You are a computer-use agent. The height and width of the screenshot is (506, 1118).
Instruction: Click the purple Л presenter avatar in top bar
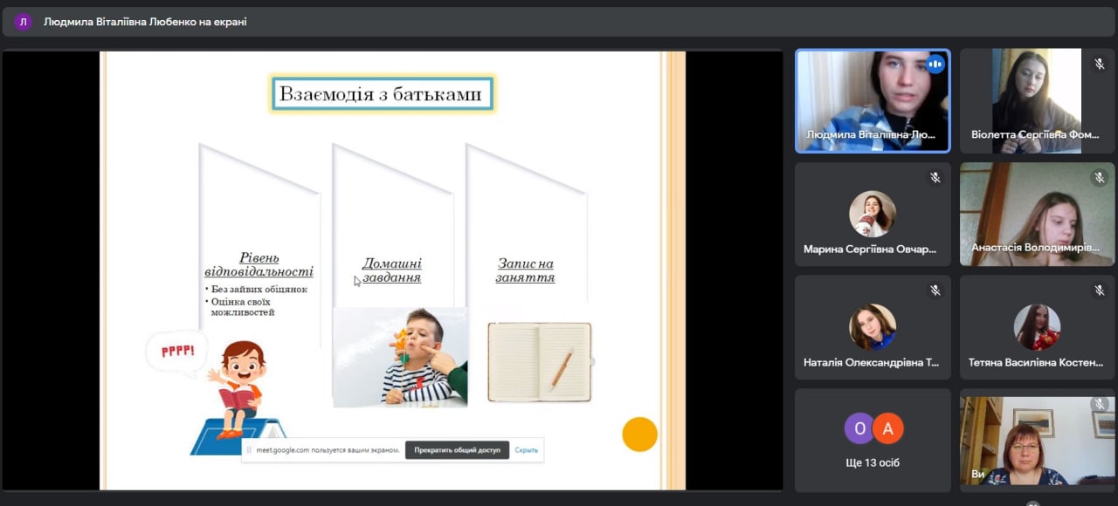23,22
